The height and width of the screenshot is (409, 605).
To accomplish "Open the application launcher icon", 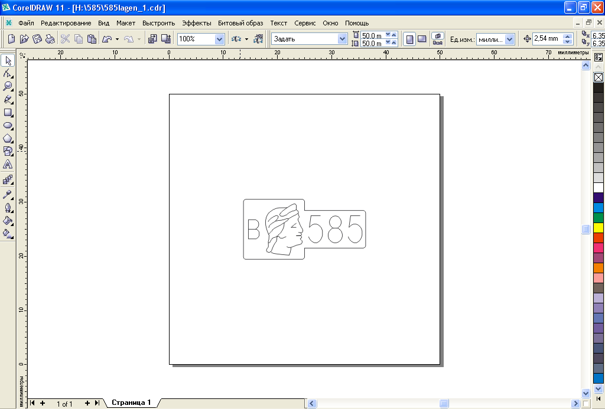I will (236, 38).
